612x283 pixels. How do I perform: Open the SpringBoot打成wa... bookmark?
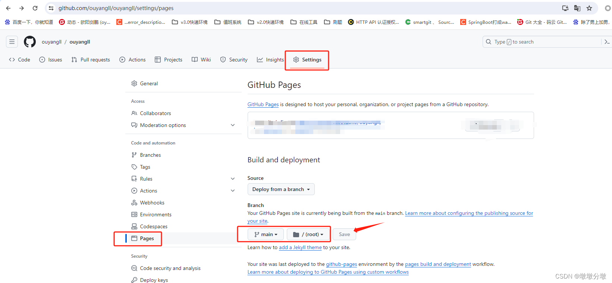tap(486, 22)
